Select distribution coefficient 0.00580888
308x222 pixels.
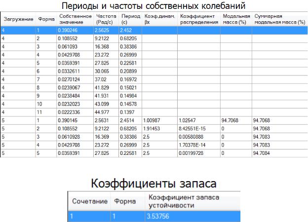pos(199,137)
